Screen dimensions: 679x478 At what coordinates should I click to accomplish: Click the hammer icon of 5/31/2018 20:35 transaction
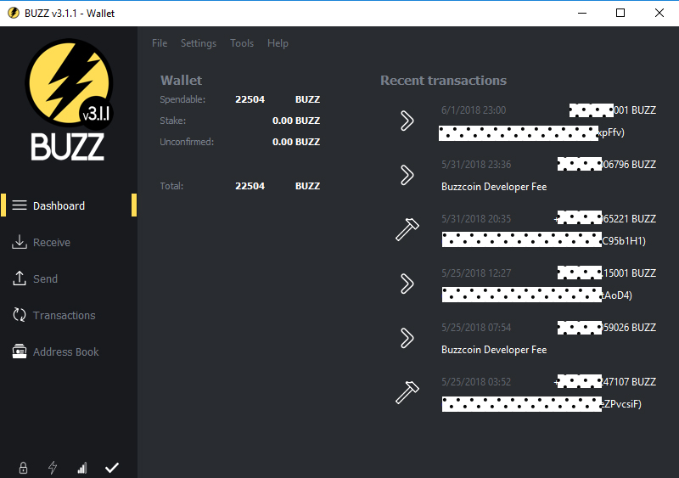coord(407,229)
